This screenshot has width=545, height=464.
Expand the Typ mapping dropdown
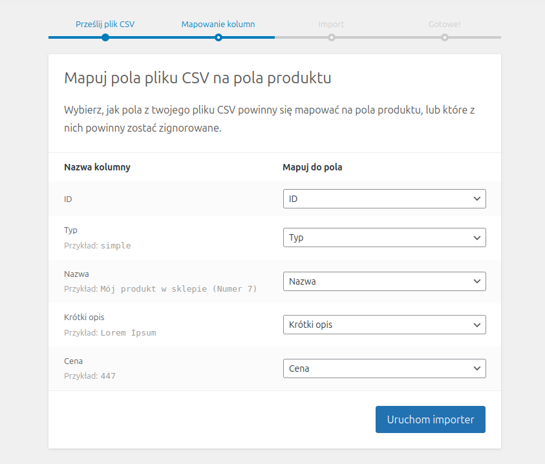tap(384, 237)
